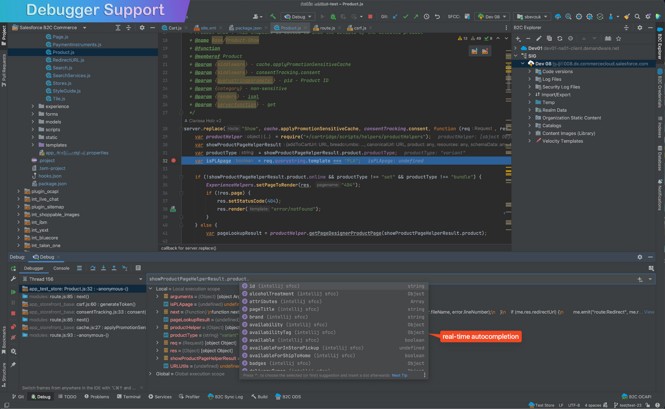Click the Next Tip link
Screen dimensions: 665x409
point(399,375)
